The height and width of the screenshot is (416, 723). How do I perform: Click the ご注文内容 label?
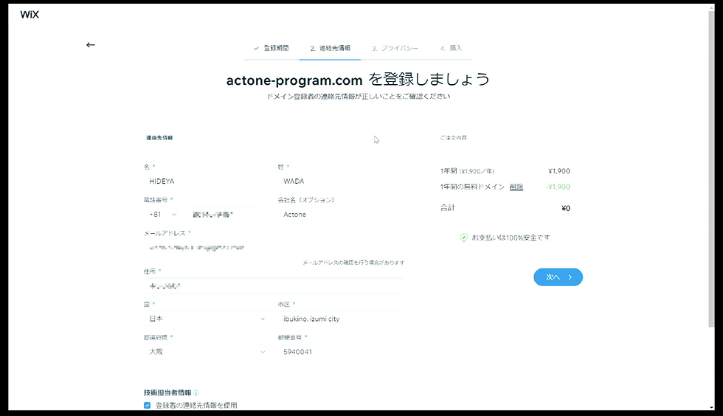[453, 138]
